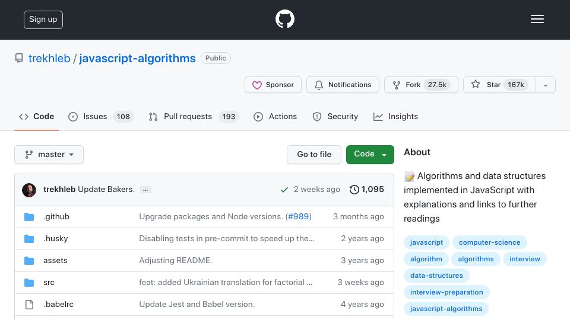Open 'Update Jest and Babel version.' commit
The height and width of the screenshot is (320, 570).
tap(197, 305)
